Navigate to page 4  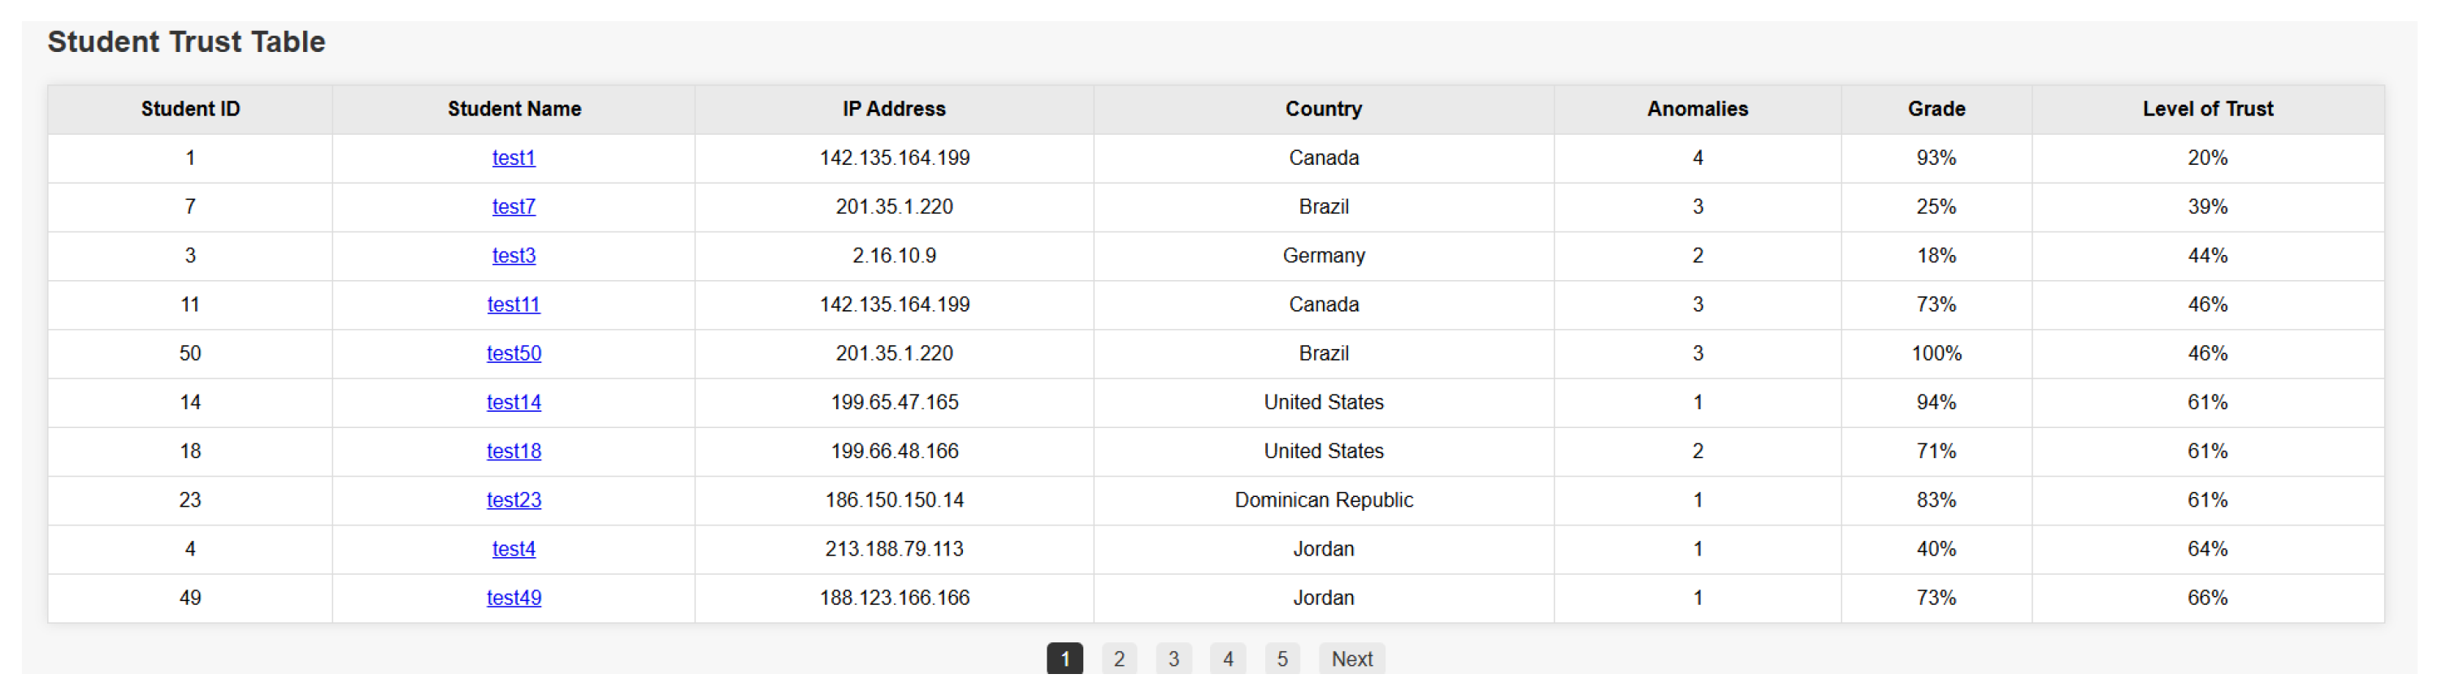coord(1228,659)
